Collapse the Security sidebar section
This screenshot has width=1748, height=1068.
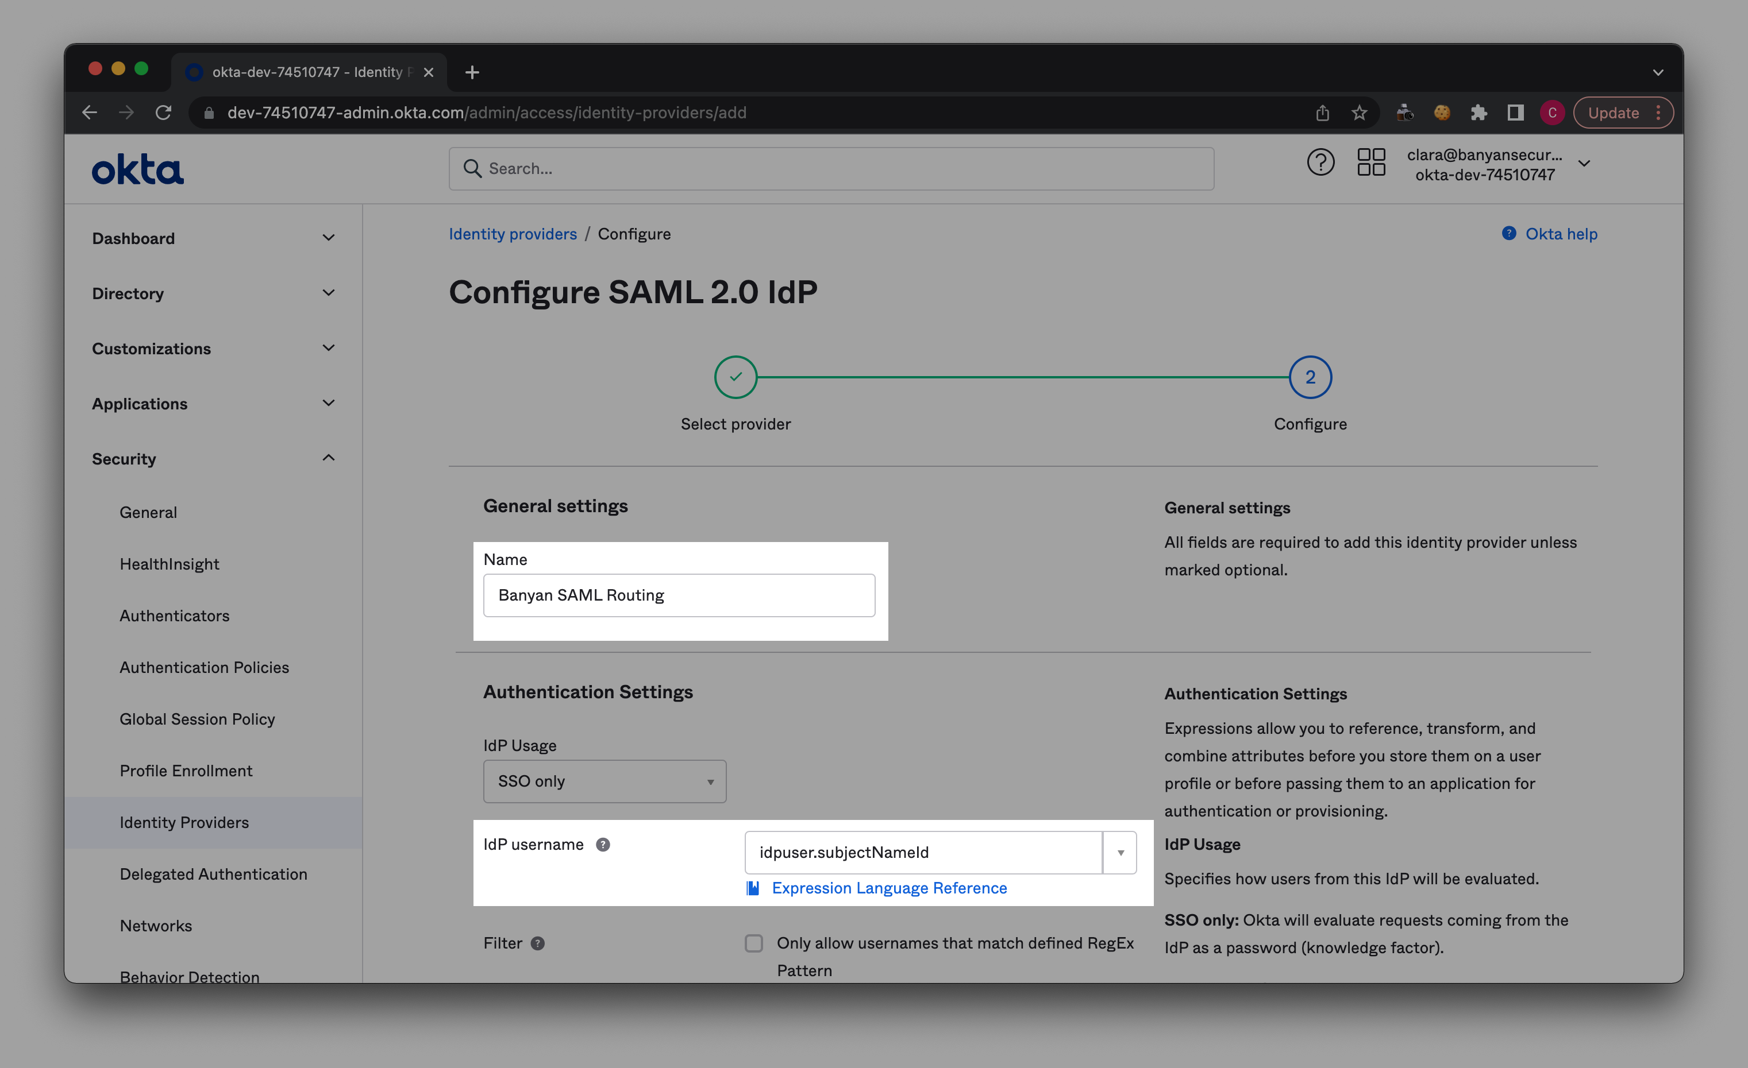point(329,459)
